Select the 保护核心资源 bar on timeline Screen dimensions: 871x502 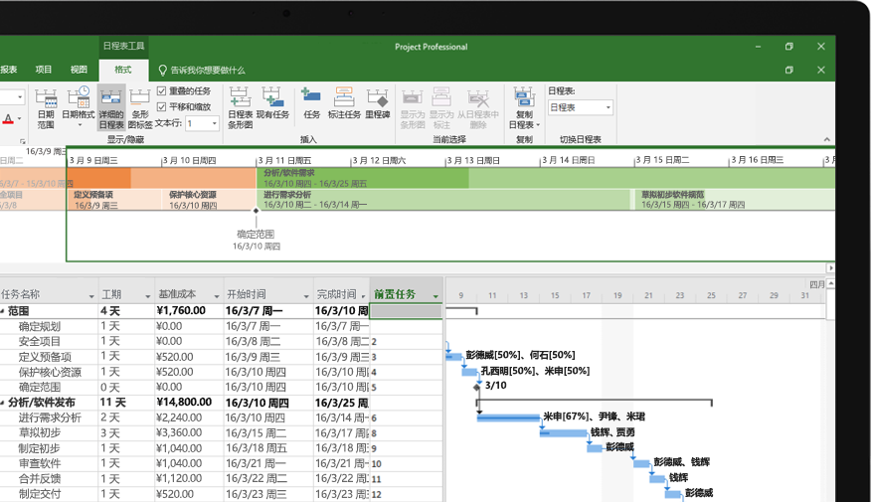(x=209, y=200)
